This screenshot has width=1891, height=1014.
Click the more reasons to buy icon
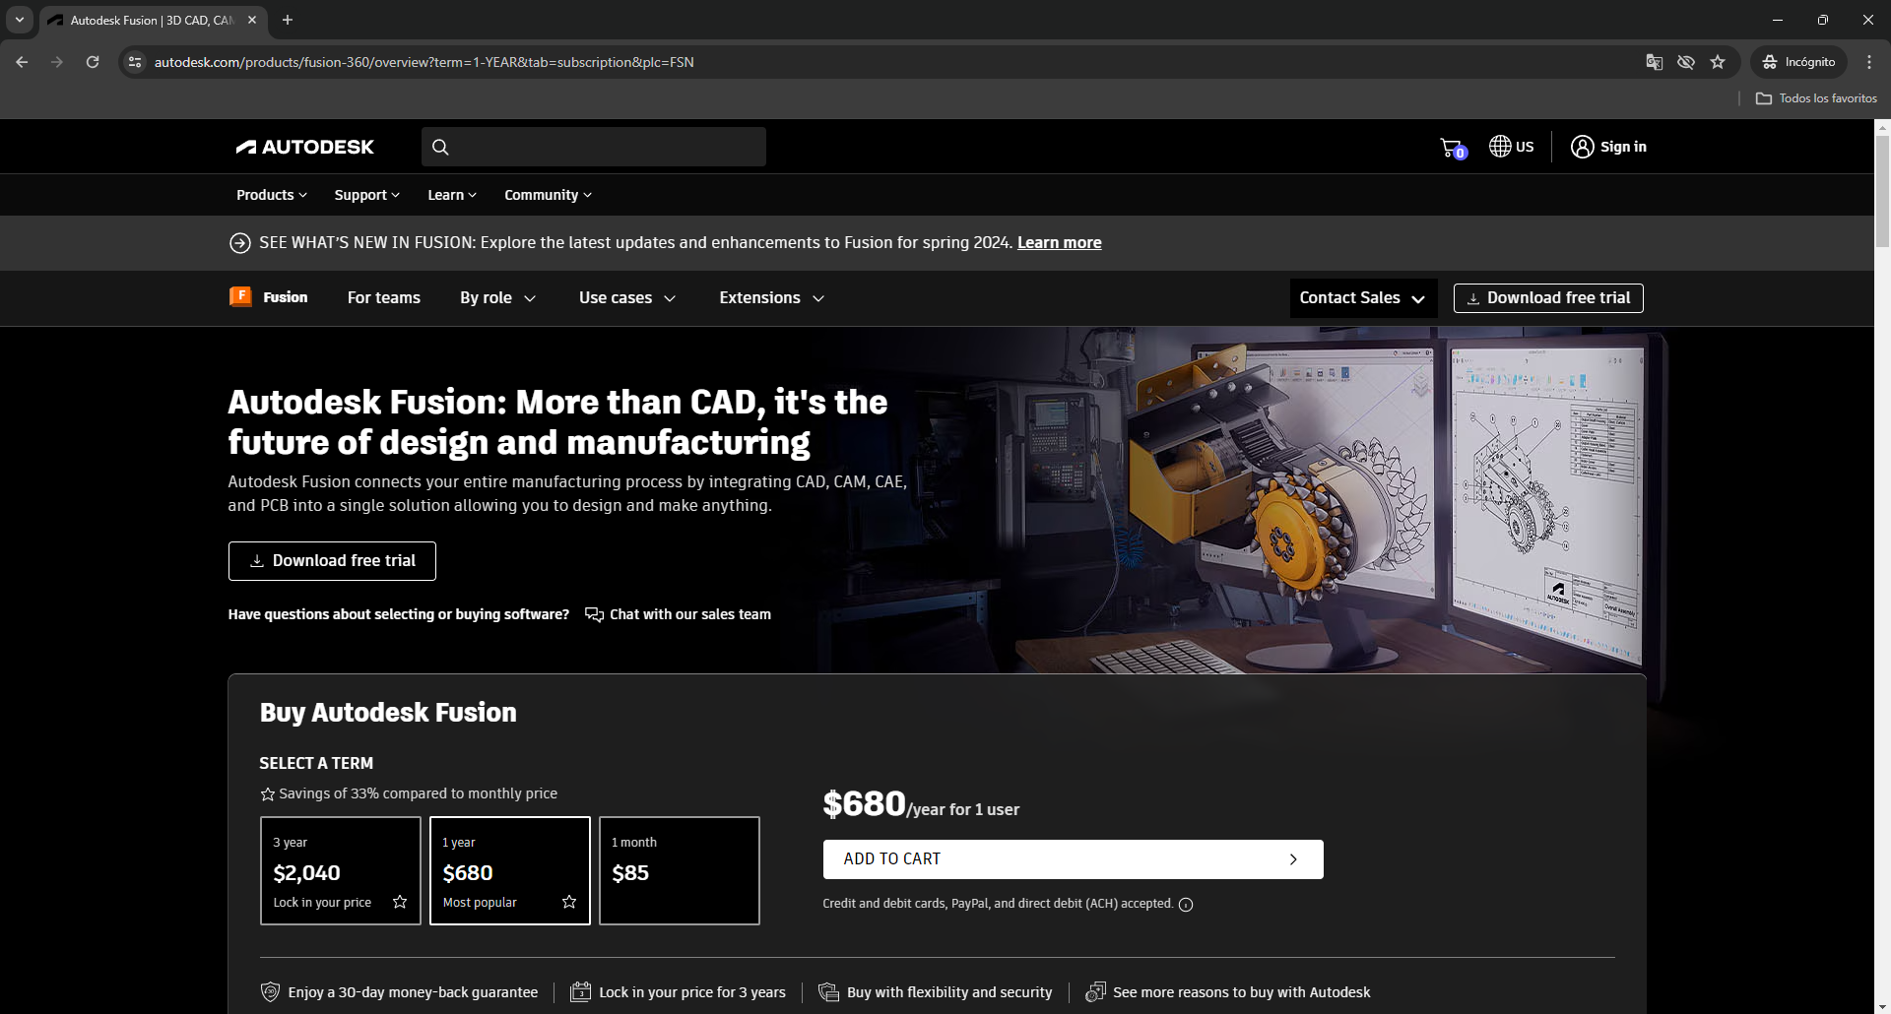tap(1095, 991)
